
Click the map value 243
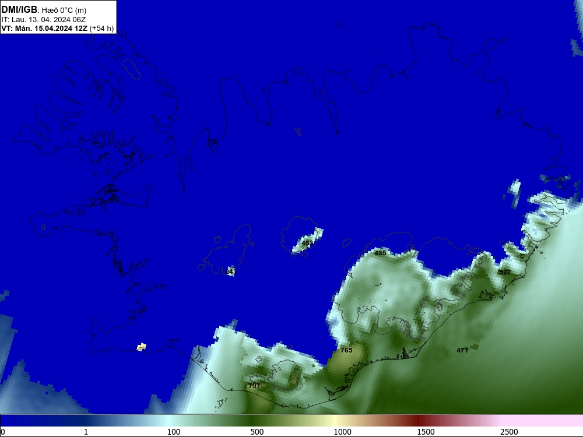point(231,272)
